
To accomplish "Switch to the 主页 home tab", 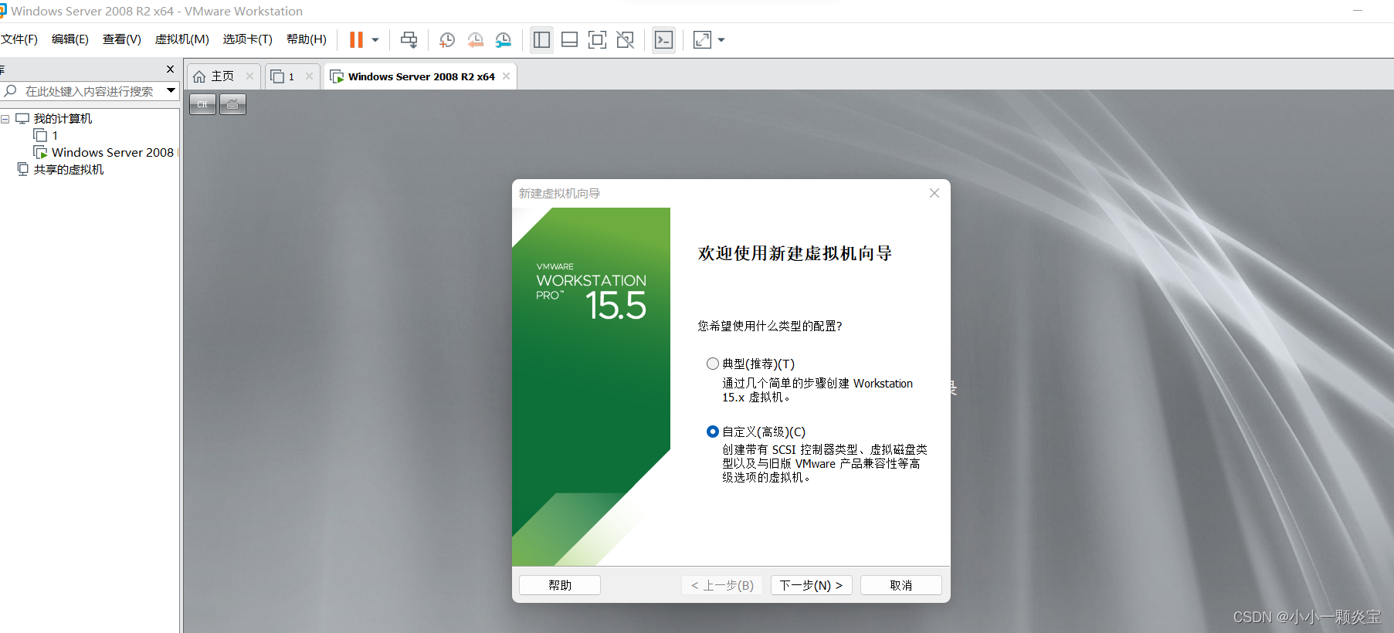I will coord(222,76).
